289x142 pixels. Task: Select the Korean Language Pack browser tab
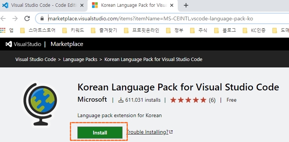[133, 5]
